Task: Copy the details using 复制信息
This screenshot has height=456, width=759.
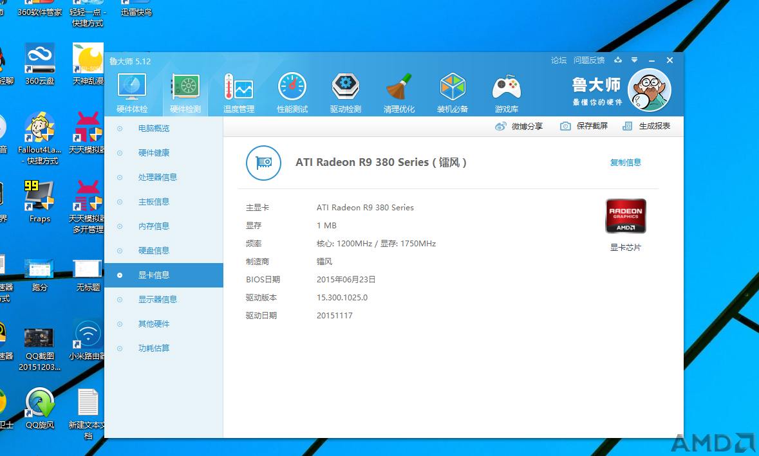Action: [x=625, y=163]
